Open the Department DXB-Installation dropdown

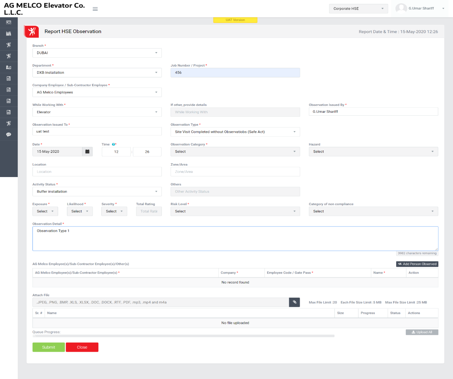pos(97,72)
